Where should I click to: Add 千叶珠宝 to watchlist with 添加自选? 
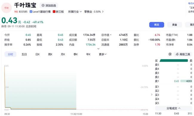49,5
